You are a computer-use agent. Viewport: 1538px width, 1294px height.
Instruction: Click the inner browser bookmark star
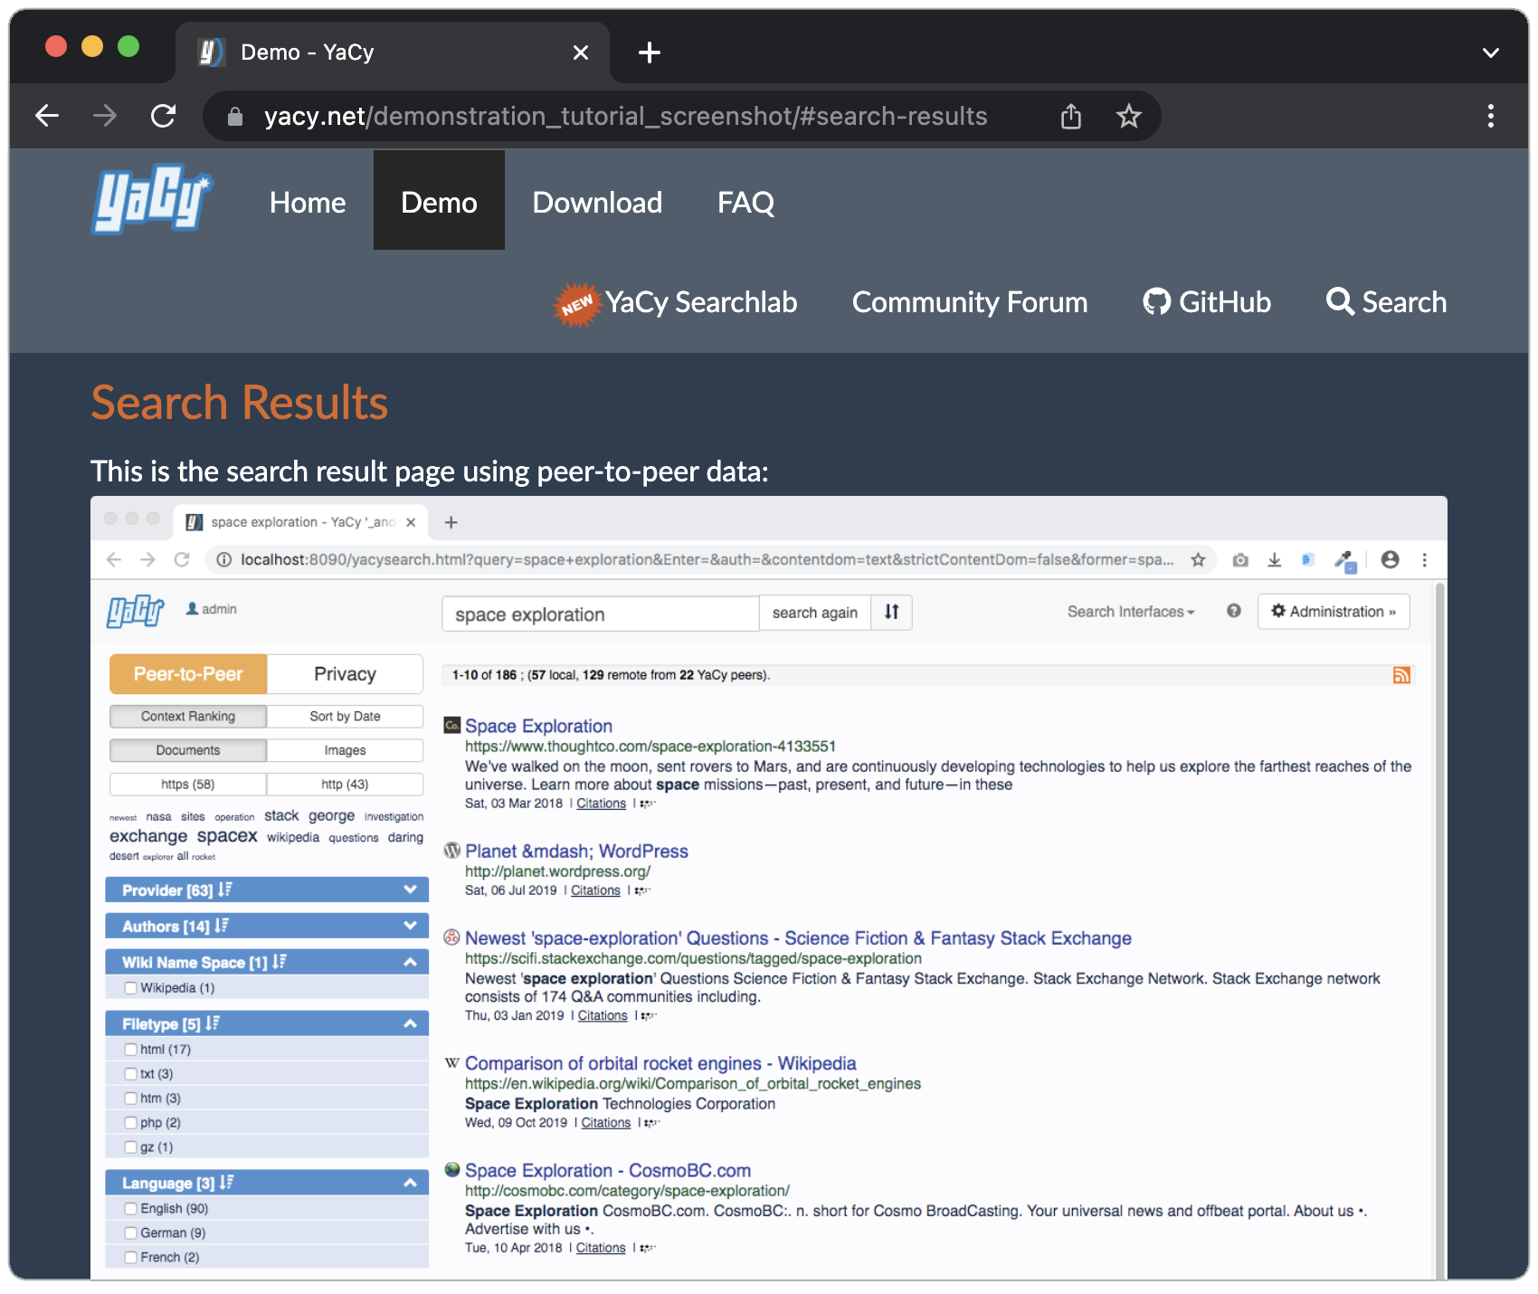coord(1198,560)
